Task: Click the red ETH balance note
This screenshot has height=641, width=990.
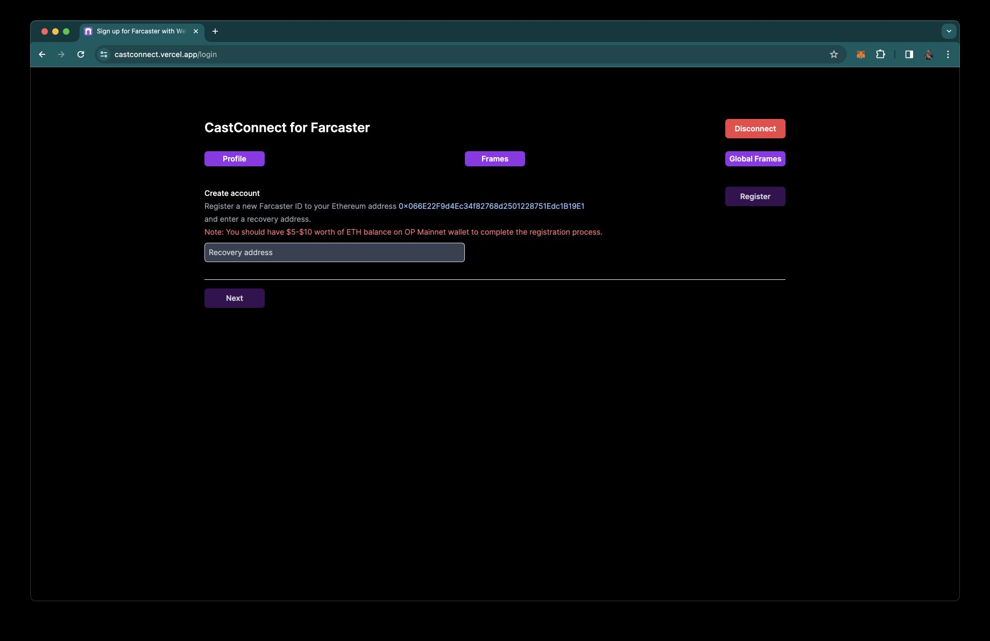Action: tap(404, 232)
